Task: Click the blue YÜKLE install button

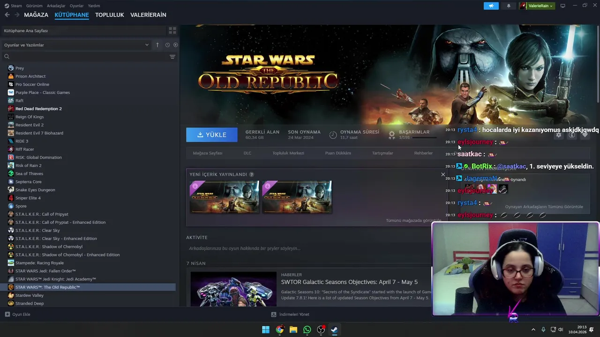Action: pyautogui.click(x=212, y=135)
